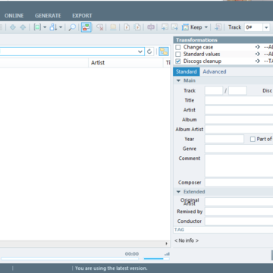Image resolution: width=273 pixels, height=273 pixels.
Task: Open the GENERATE menu tab
Action: (48, 16)
